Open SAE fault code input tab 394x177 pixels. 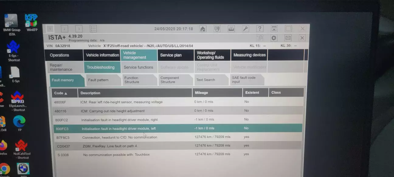(247, 80)
